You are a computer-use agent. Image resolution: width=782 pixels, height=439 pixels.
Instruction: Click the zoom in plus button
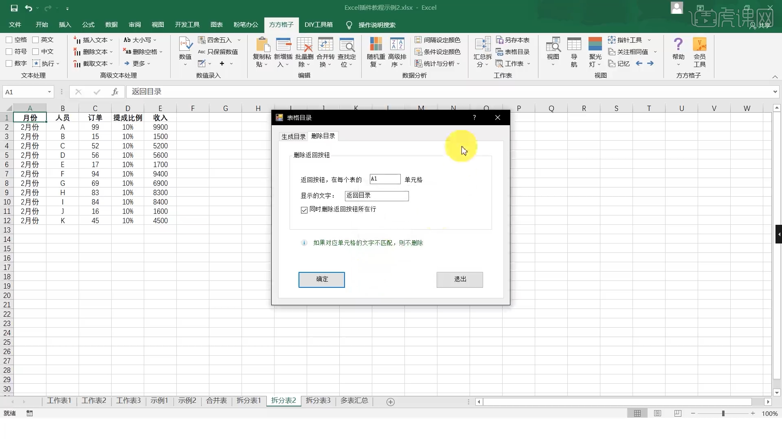pos(753,413)
